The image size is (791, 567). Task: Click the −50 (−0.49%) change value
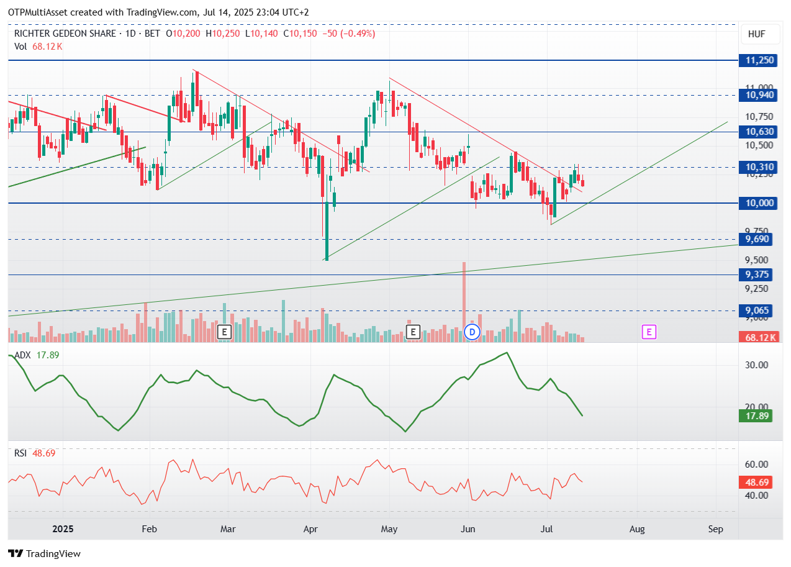click(x=349, y=34)
